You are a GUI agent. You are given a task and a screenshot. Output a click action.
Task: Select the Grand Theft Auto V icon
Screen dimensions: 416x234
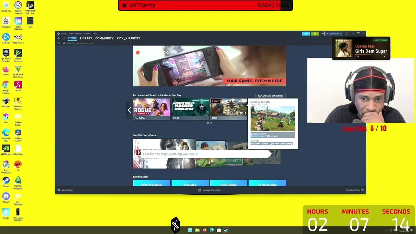pyautogui.click(x=18, y=71)
